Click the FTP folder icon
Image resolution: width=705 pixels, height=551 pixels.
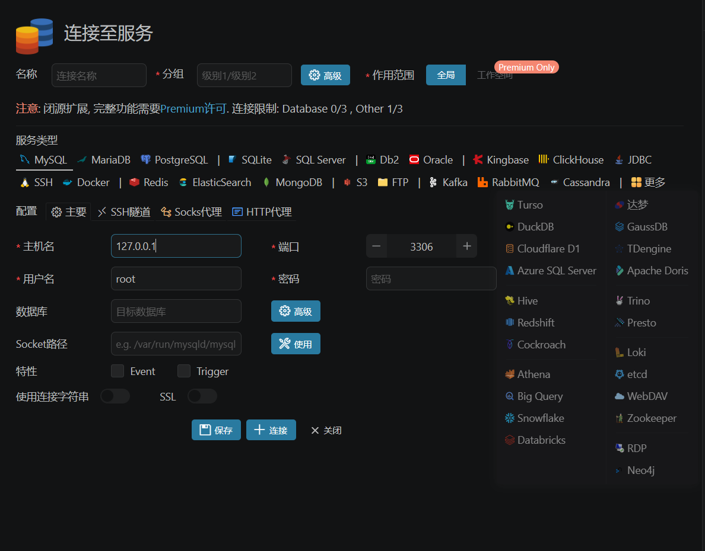(x=383, y=182)
